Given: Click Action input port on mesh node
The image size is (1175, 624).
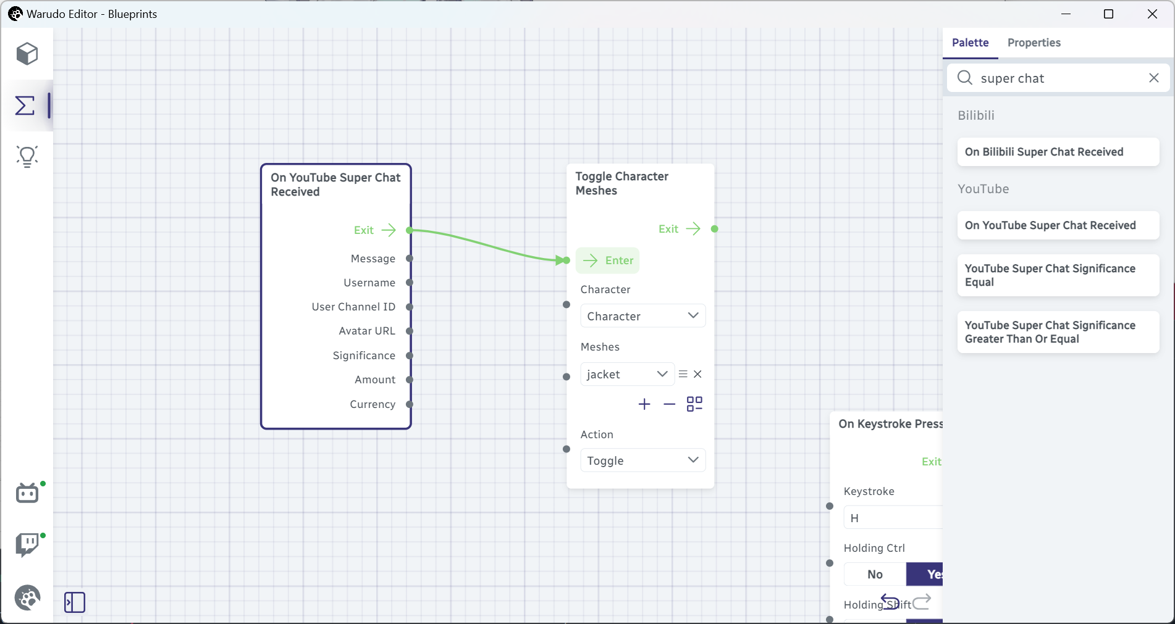Looking at the screenshot, I should (566, 449).
